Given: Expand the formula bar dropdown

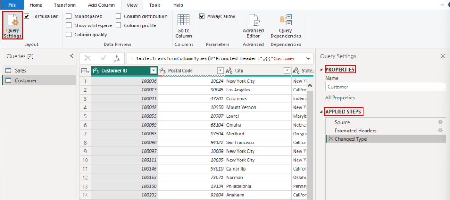Looking at the screenshot, I should (x=308, y=58).
